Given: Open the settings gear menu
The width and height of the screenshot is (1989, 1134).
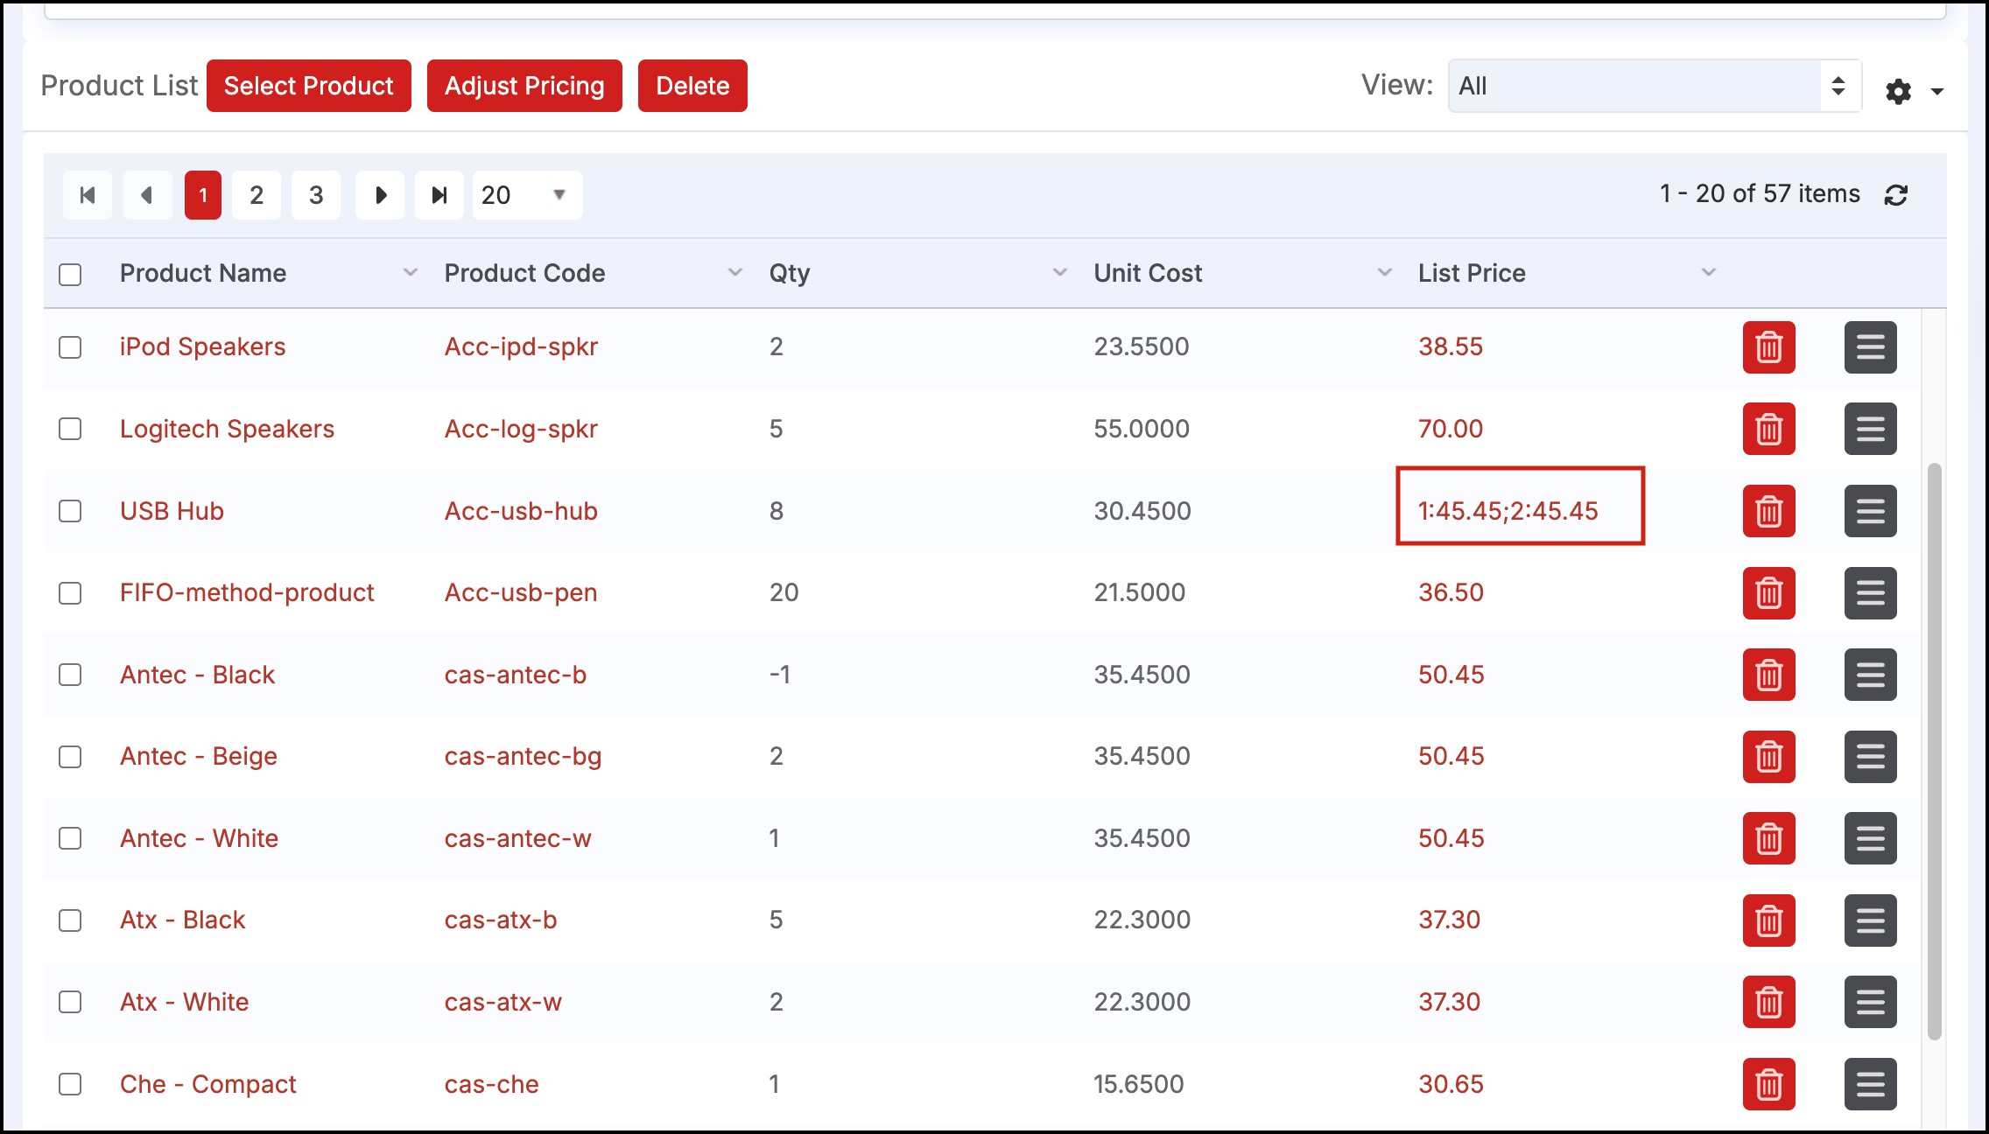Looking at the screenshot, I should (x=1913, y=91).
